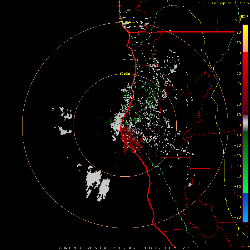Click the positive "30" scale label
Screen dimensions: 250x250
pyautogui.click(x=239, y=94)
